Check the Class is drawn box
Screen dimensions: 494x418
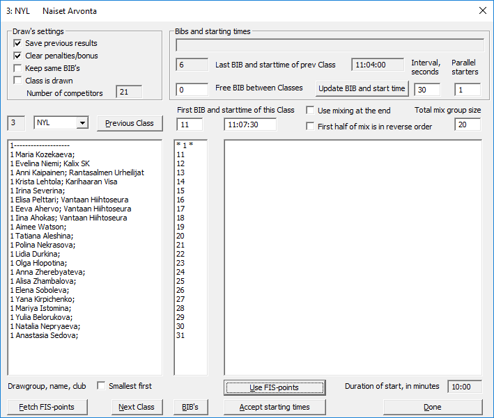click(18, 81)
